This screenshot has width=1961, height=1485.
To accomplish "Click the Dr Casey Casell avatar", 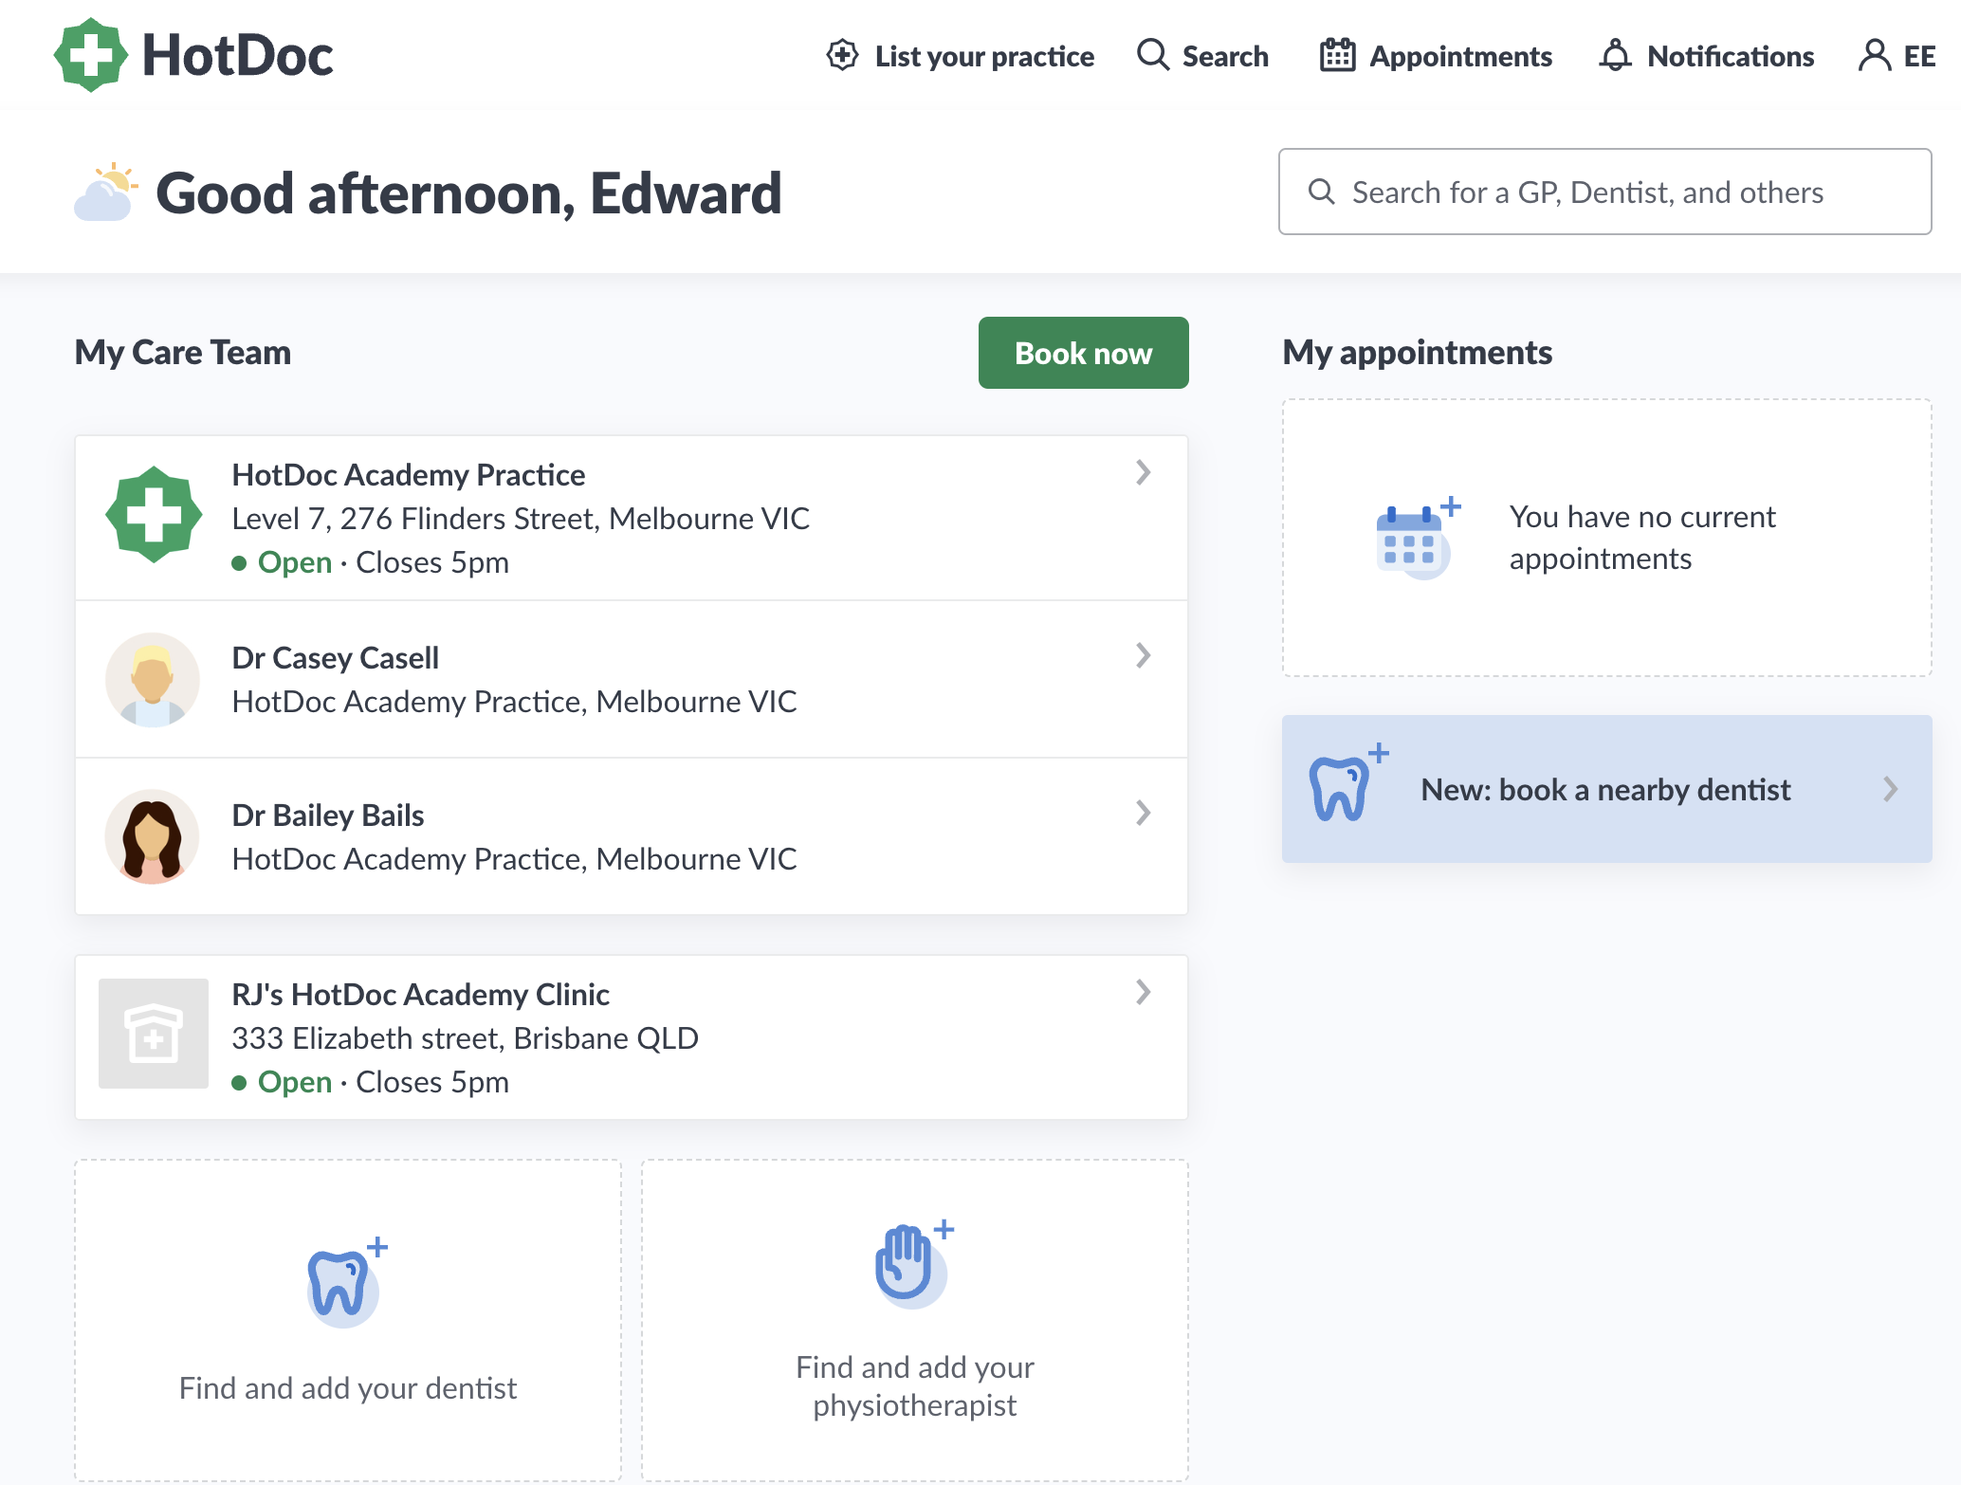I will point(153,680).
